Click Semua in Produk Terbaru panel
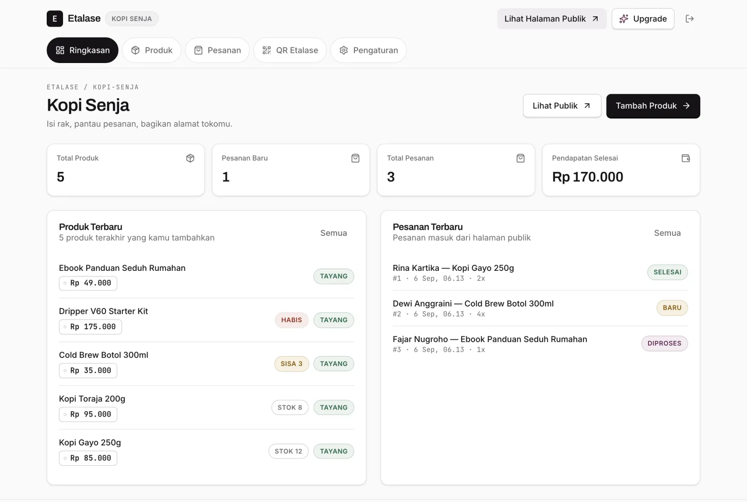 click(333, 233)
